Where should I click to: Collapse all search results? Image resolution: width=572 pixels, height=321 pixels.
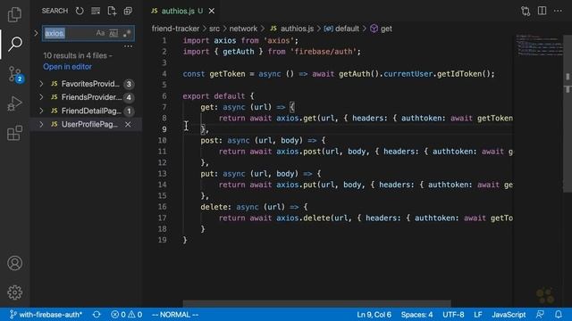pyautogui.click(x=128, y=11)
